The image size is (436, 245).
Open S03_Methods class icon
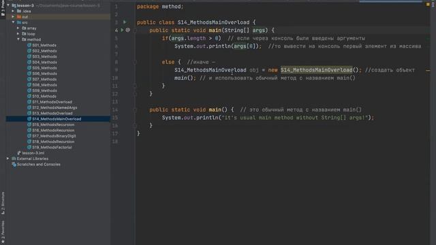tap(29, 56)
